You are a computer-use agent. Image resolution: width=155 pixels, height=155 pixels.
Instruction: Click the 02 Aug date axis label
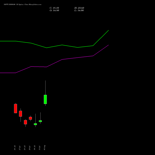[x=45, y=148]
